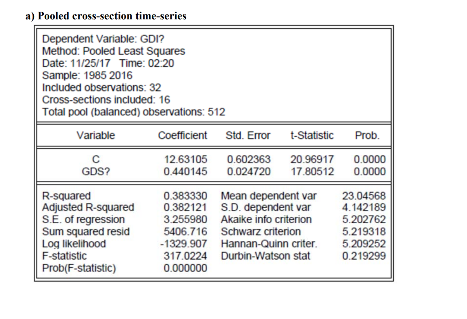Screen dimensions: 467x319
Task: Click the "Variable" column header
Action: click(96, 136)
